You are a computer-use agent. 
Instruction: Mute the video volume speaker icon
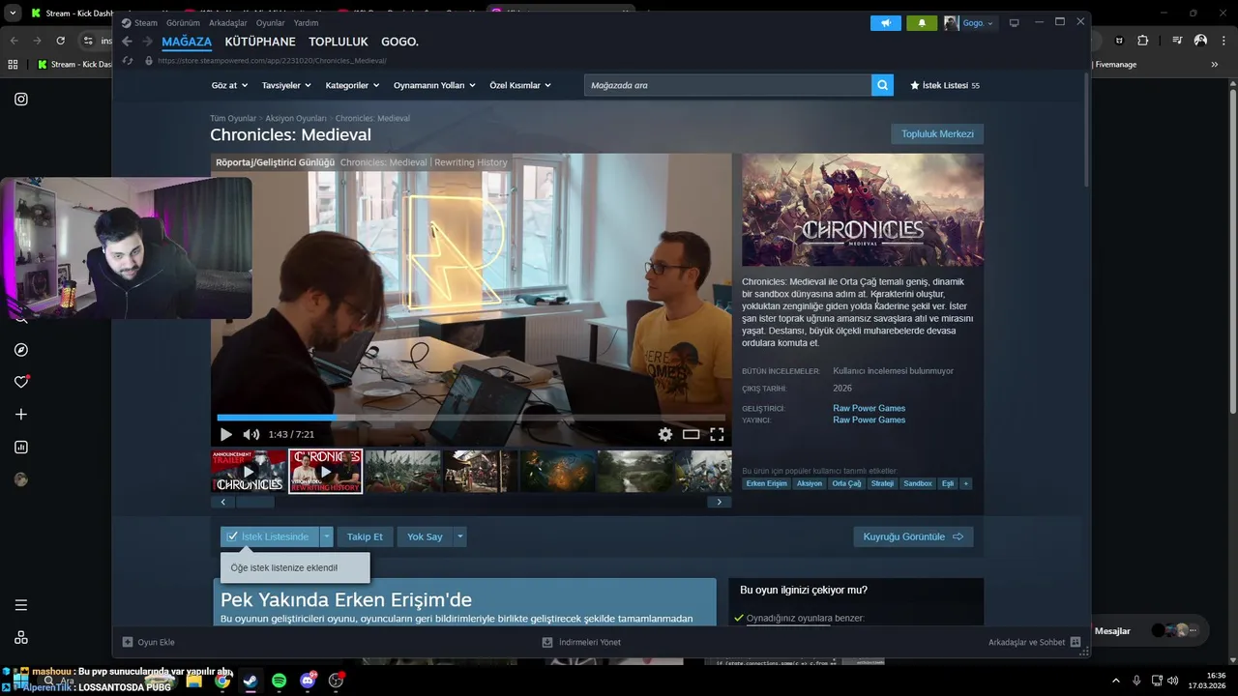point(251,435)
